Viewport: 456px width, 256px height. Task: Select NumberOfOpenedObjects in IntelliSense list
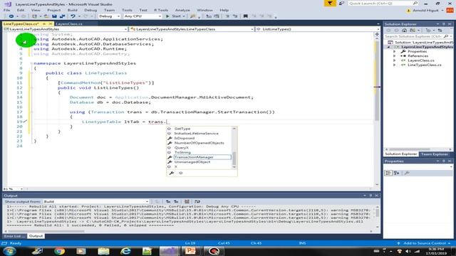[199, 143]
